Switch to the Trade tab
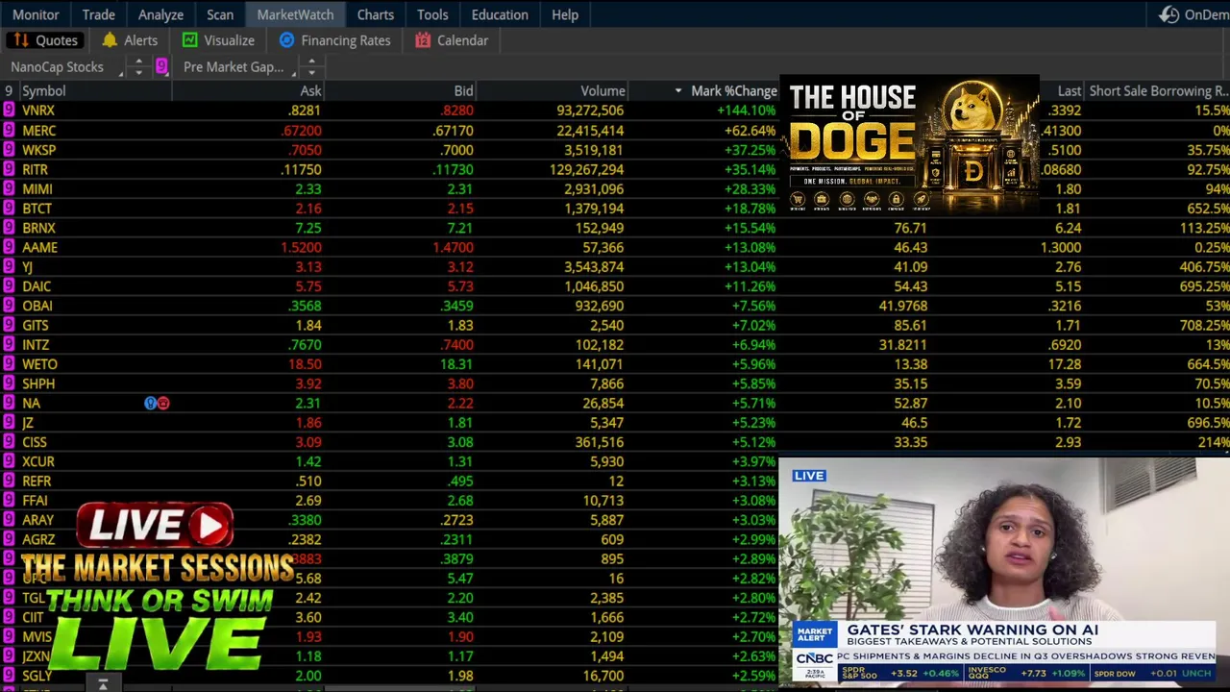Image resolution: width=1230 pixels, height=692 pixels. point(99,14)
